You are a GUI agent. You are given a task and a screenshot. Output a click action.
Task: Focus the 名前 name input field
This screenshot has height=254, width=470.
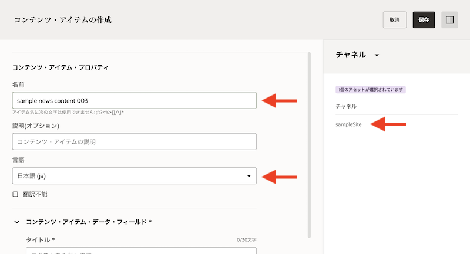[x=134, y=100]
